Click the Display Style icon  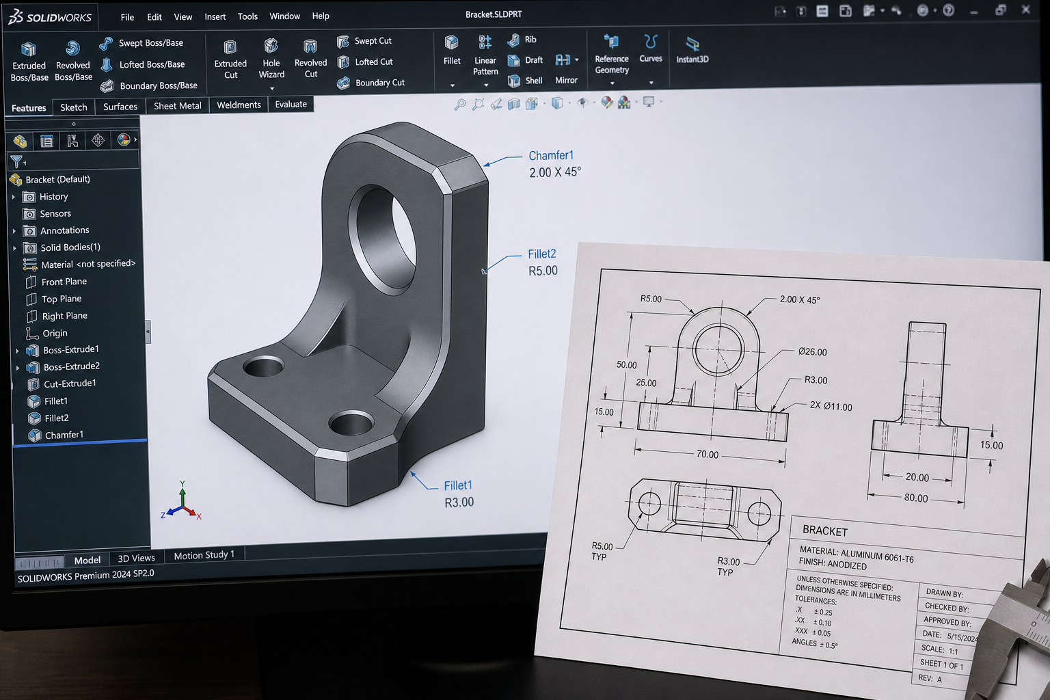click(x=557, y=103)
